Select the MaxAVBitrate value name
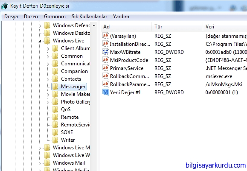The height and width of the screenshot is (171, 247). pyautogui.click(x=125, y=52)
